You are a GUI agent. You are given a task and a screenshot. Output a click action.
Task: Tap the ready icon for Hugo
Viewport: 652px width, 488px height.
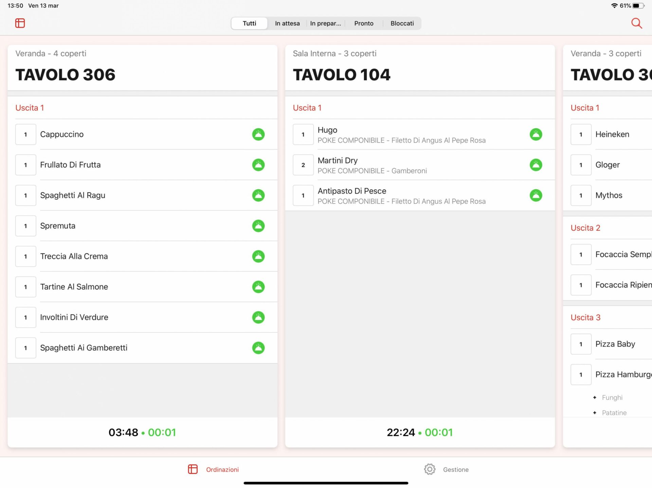click(x=536, y=134)
